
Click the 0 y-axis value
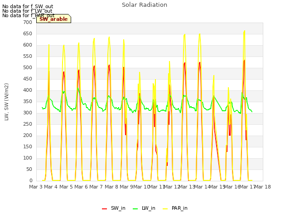31,181
